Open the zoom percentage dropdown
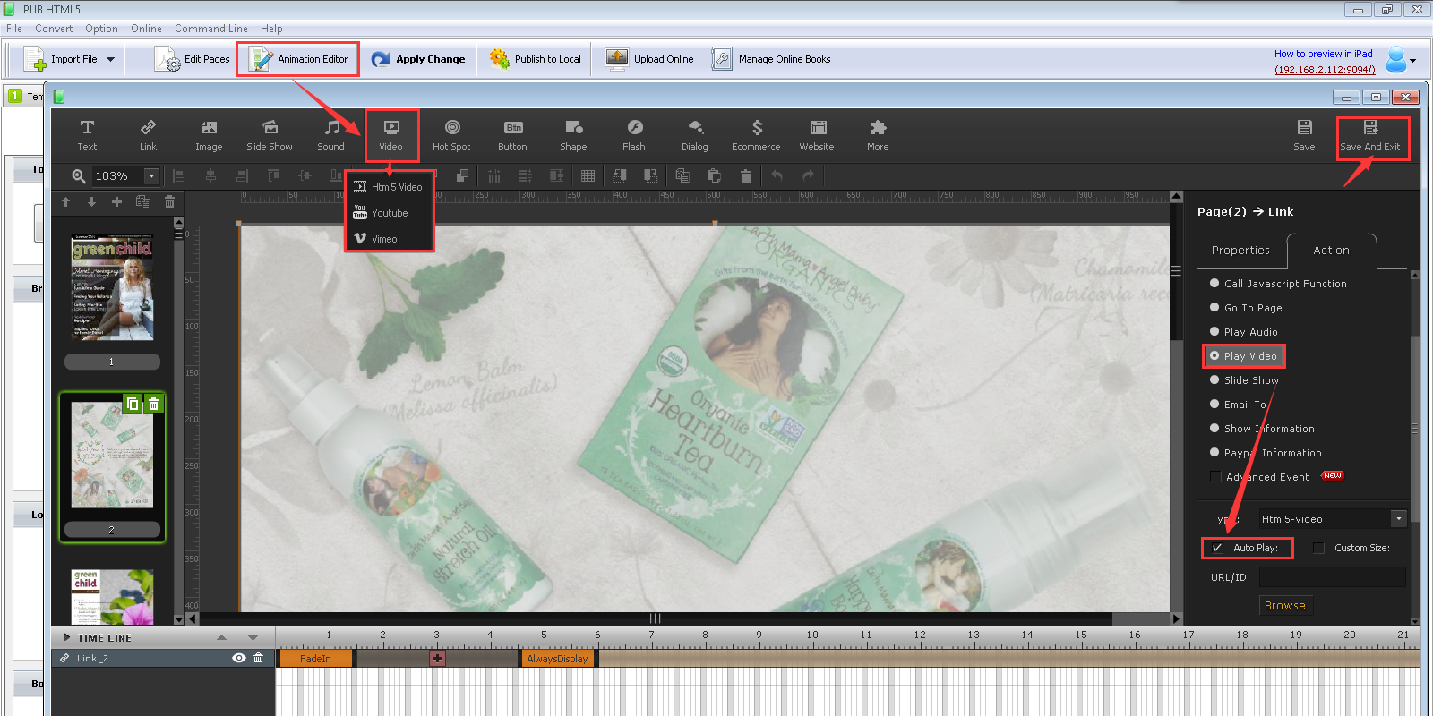This screenshot has width=1433, height=716. click(x=151, y=176)
